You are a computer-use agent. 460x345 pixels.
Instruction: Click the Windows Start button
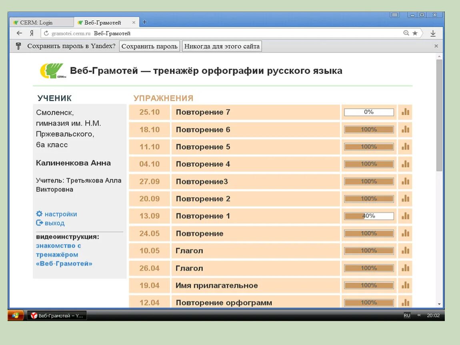(x=15, y=315)
